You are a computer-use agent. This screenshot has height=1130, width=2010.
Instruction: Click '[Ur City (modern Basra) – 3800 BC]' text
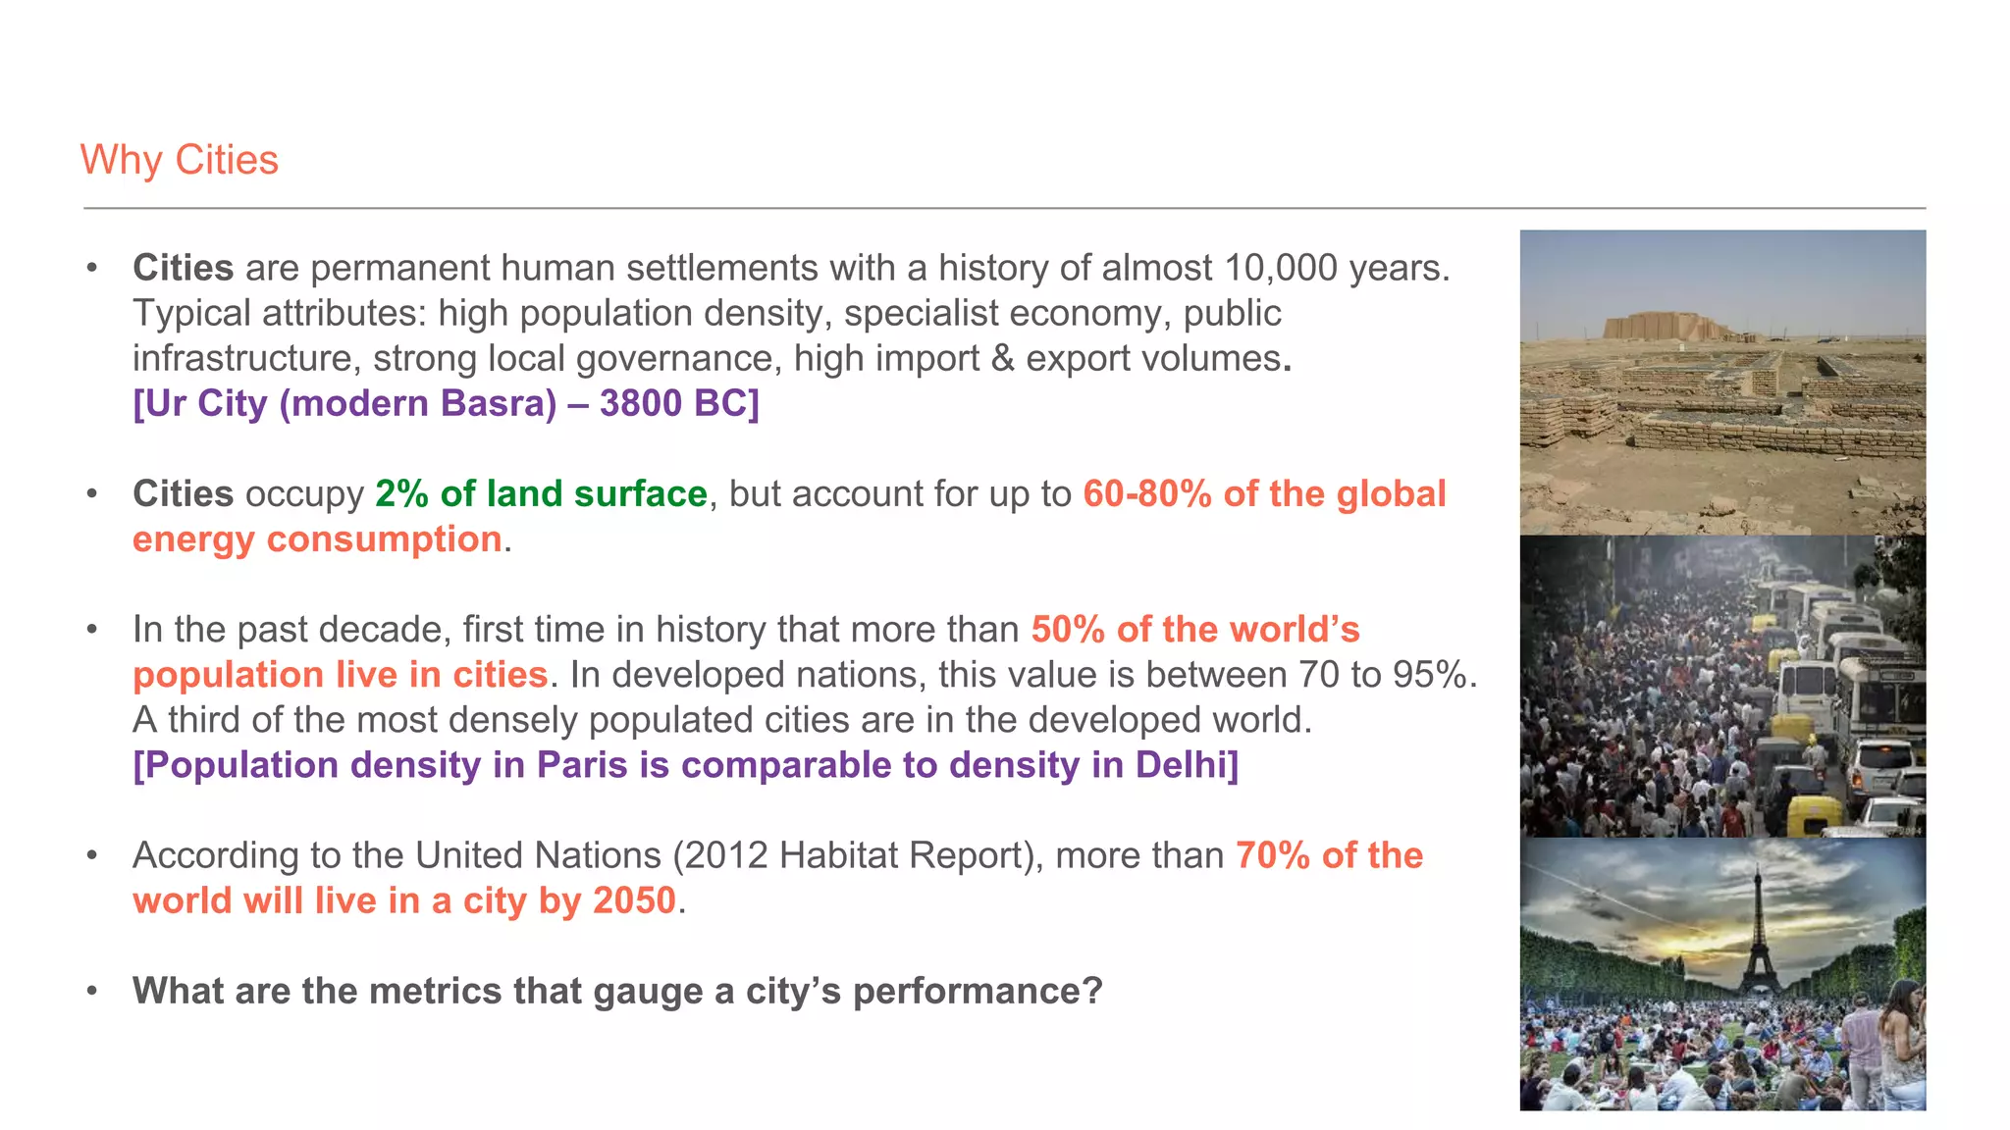[x=446, y=403]
